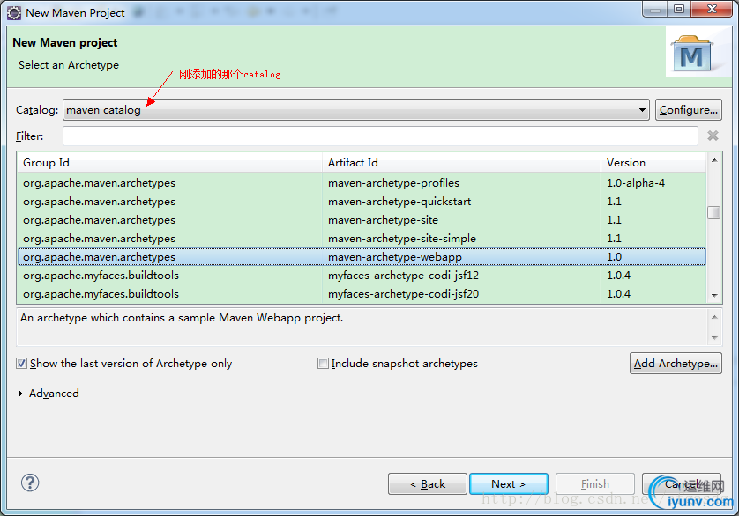Proceed with the Next button

click(x=509, y=484)
